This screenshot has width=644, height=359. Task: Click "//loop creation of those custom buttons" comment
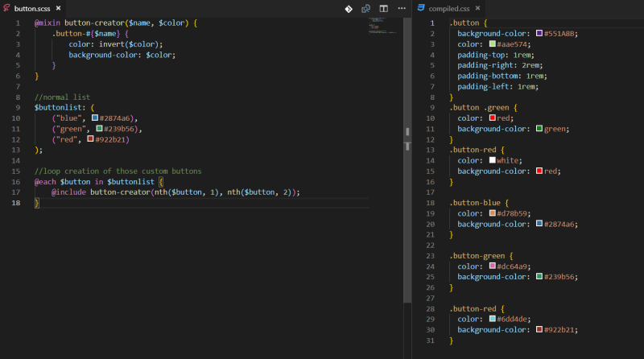118,171
